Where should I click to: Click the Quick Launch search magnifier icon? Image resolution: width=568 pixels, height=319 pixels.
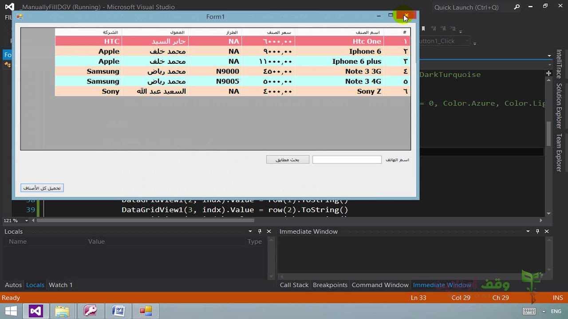point(517,7)
